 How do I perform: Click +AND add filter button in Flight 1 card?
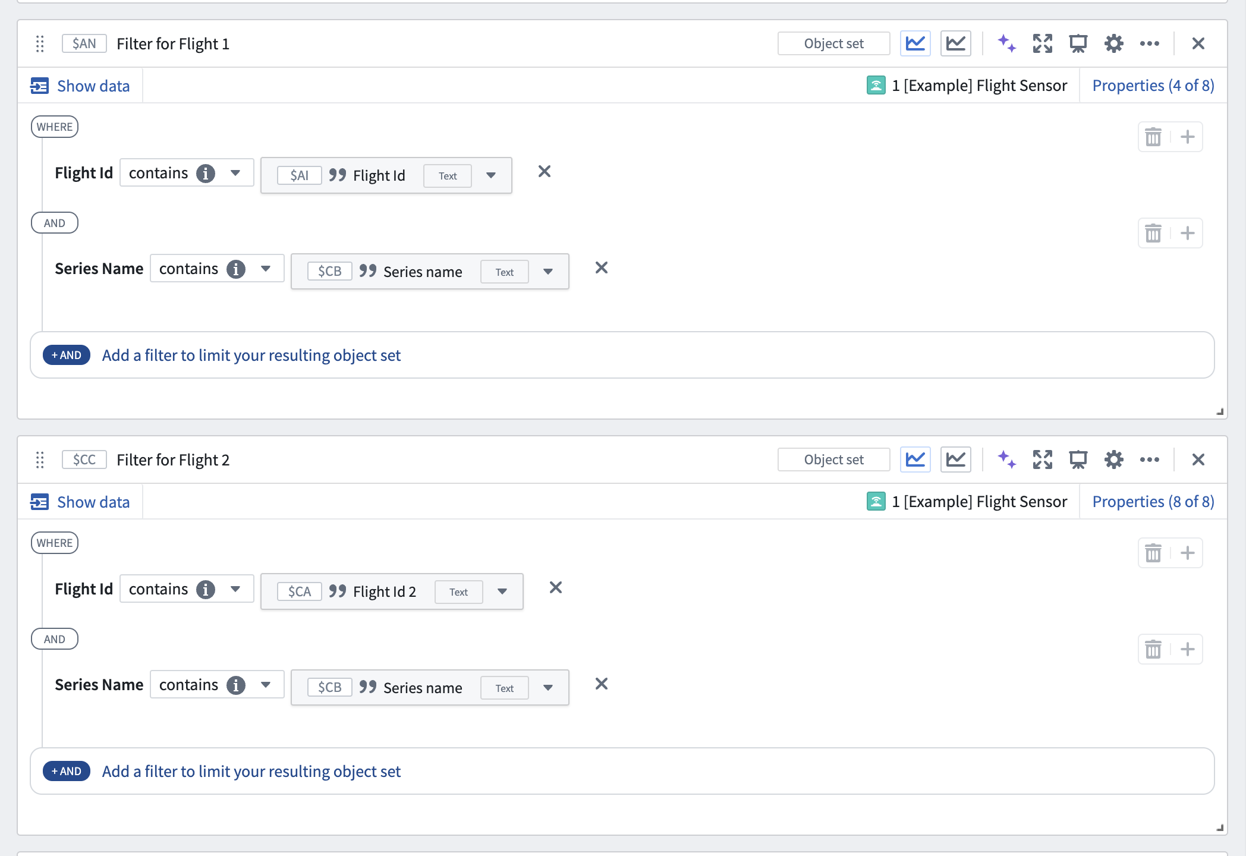click(67, 355)
